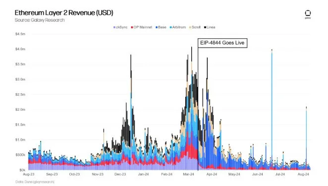Select the zkSync legend label
This screenshot has width=328, height=186.
pos(122,27)
